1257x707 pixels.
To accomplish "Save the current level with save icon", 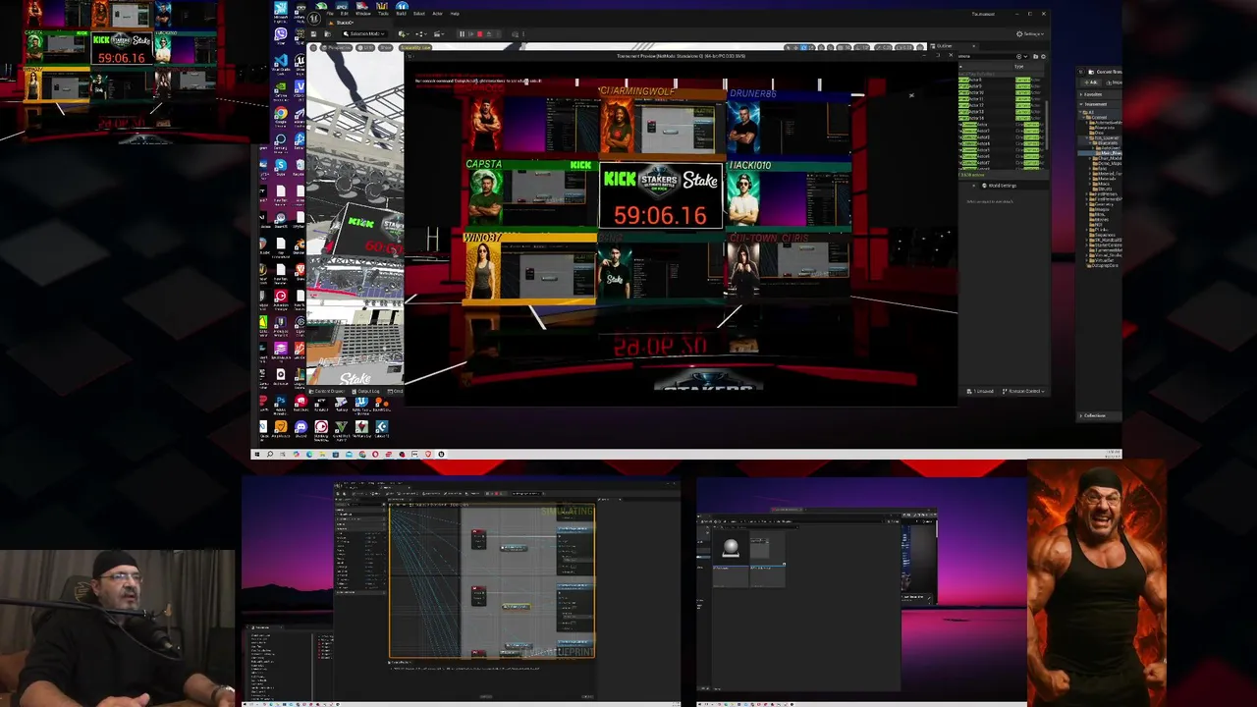I will [x=313, y=33].
